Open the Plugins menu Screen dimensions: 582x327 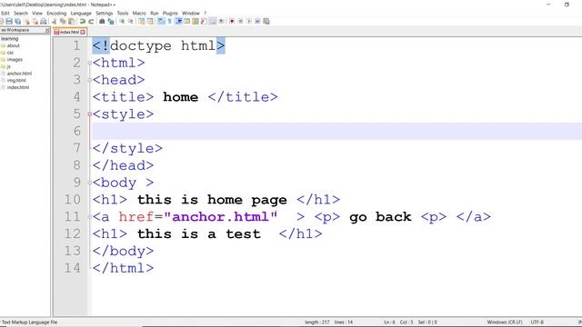pyautogui.click(x=170, y=13)
